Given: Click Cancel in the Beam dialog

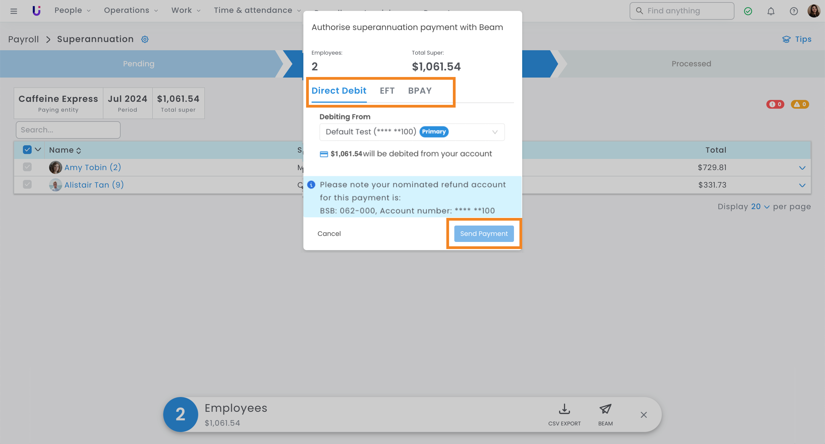Looking at the screenshot, I should (329, 234).
